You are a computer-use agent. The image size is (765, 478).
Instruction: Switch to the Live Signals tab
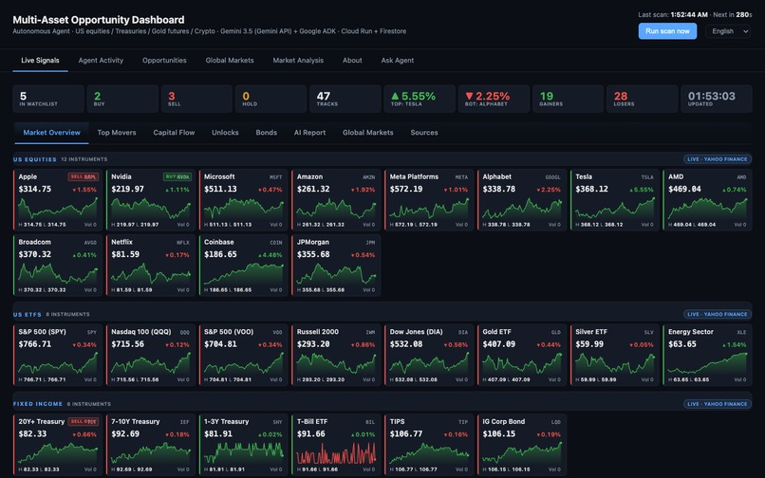40,61
